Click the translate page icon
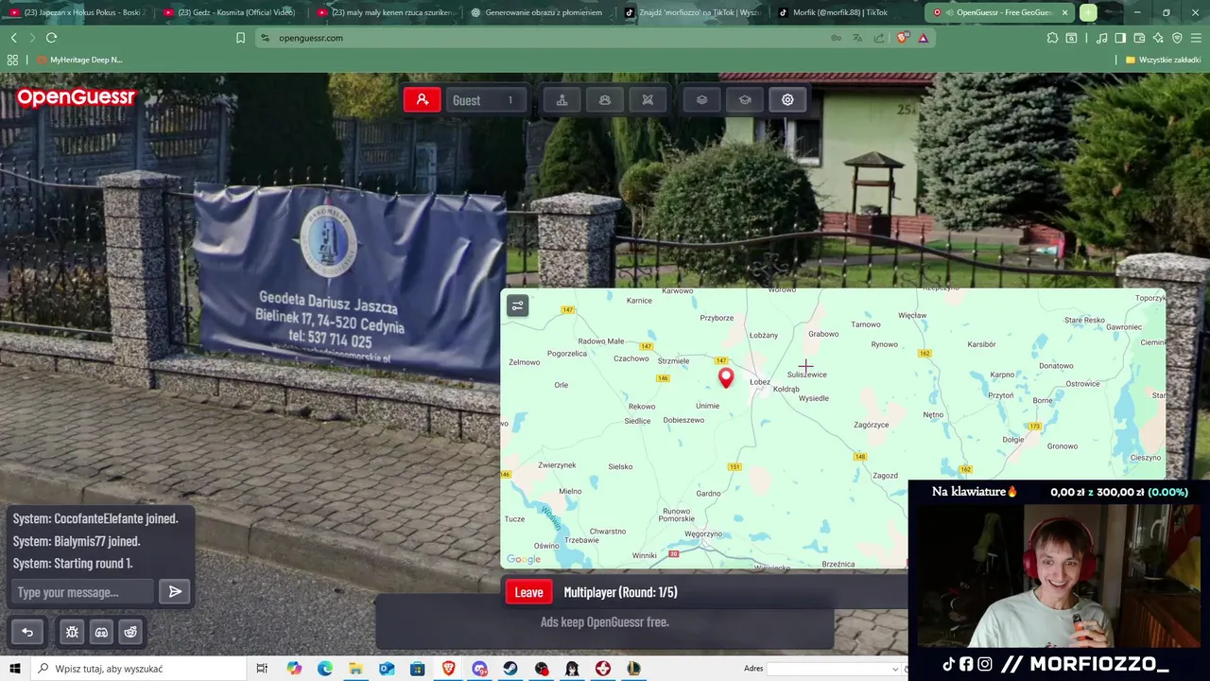 (857, 38)
